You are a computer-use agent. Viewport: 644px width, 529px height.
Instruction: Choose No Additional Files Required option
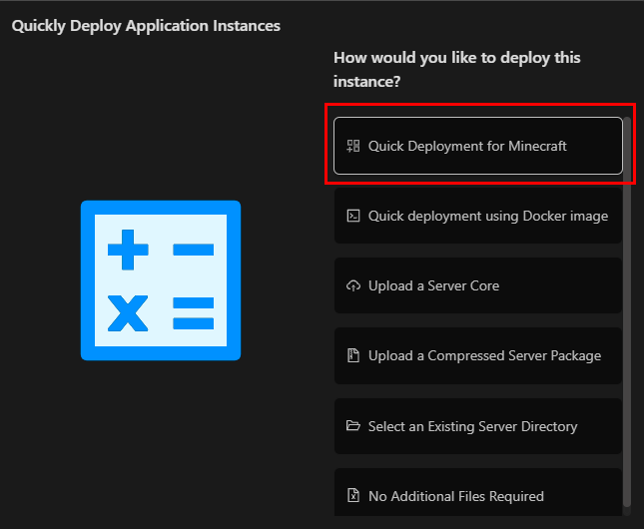click(455, 496)
